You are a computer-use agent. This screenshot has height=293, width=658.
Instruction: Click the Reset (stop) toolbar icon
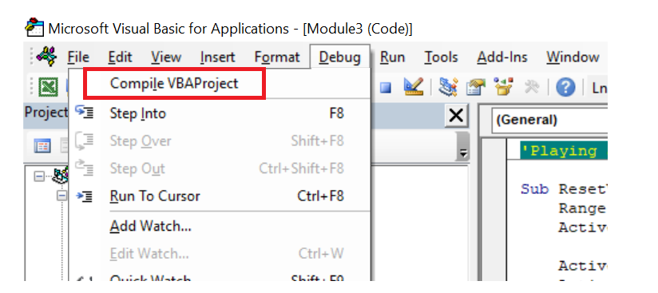[x=385, y=87]
